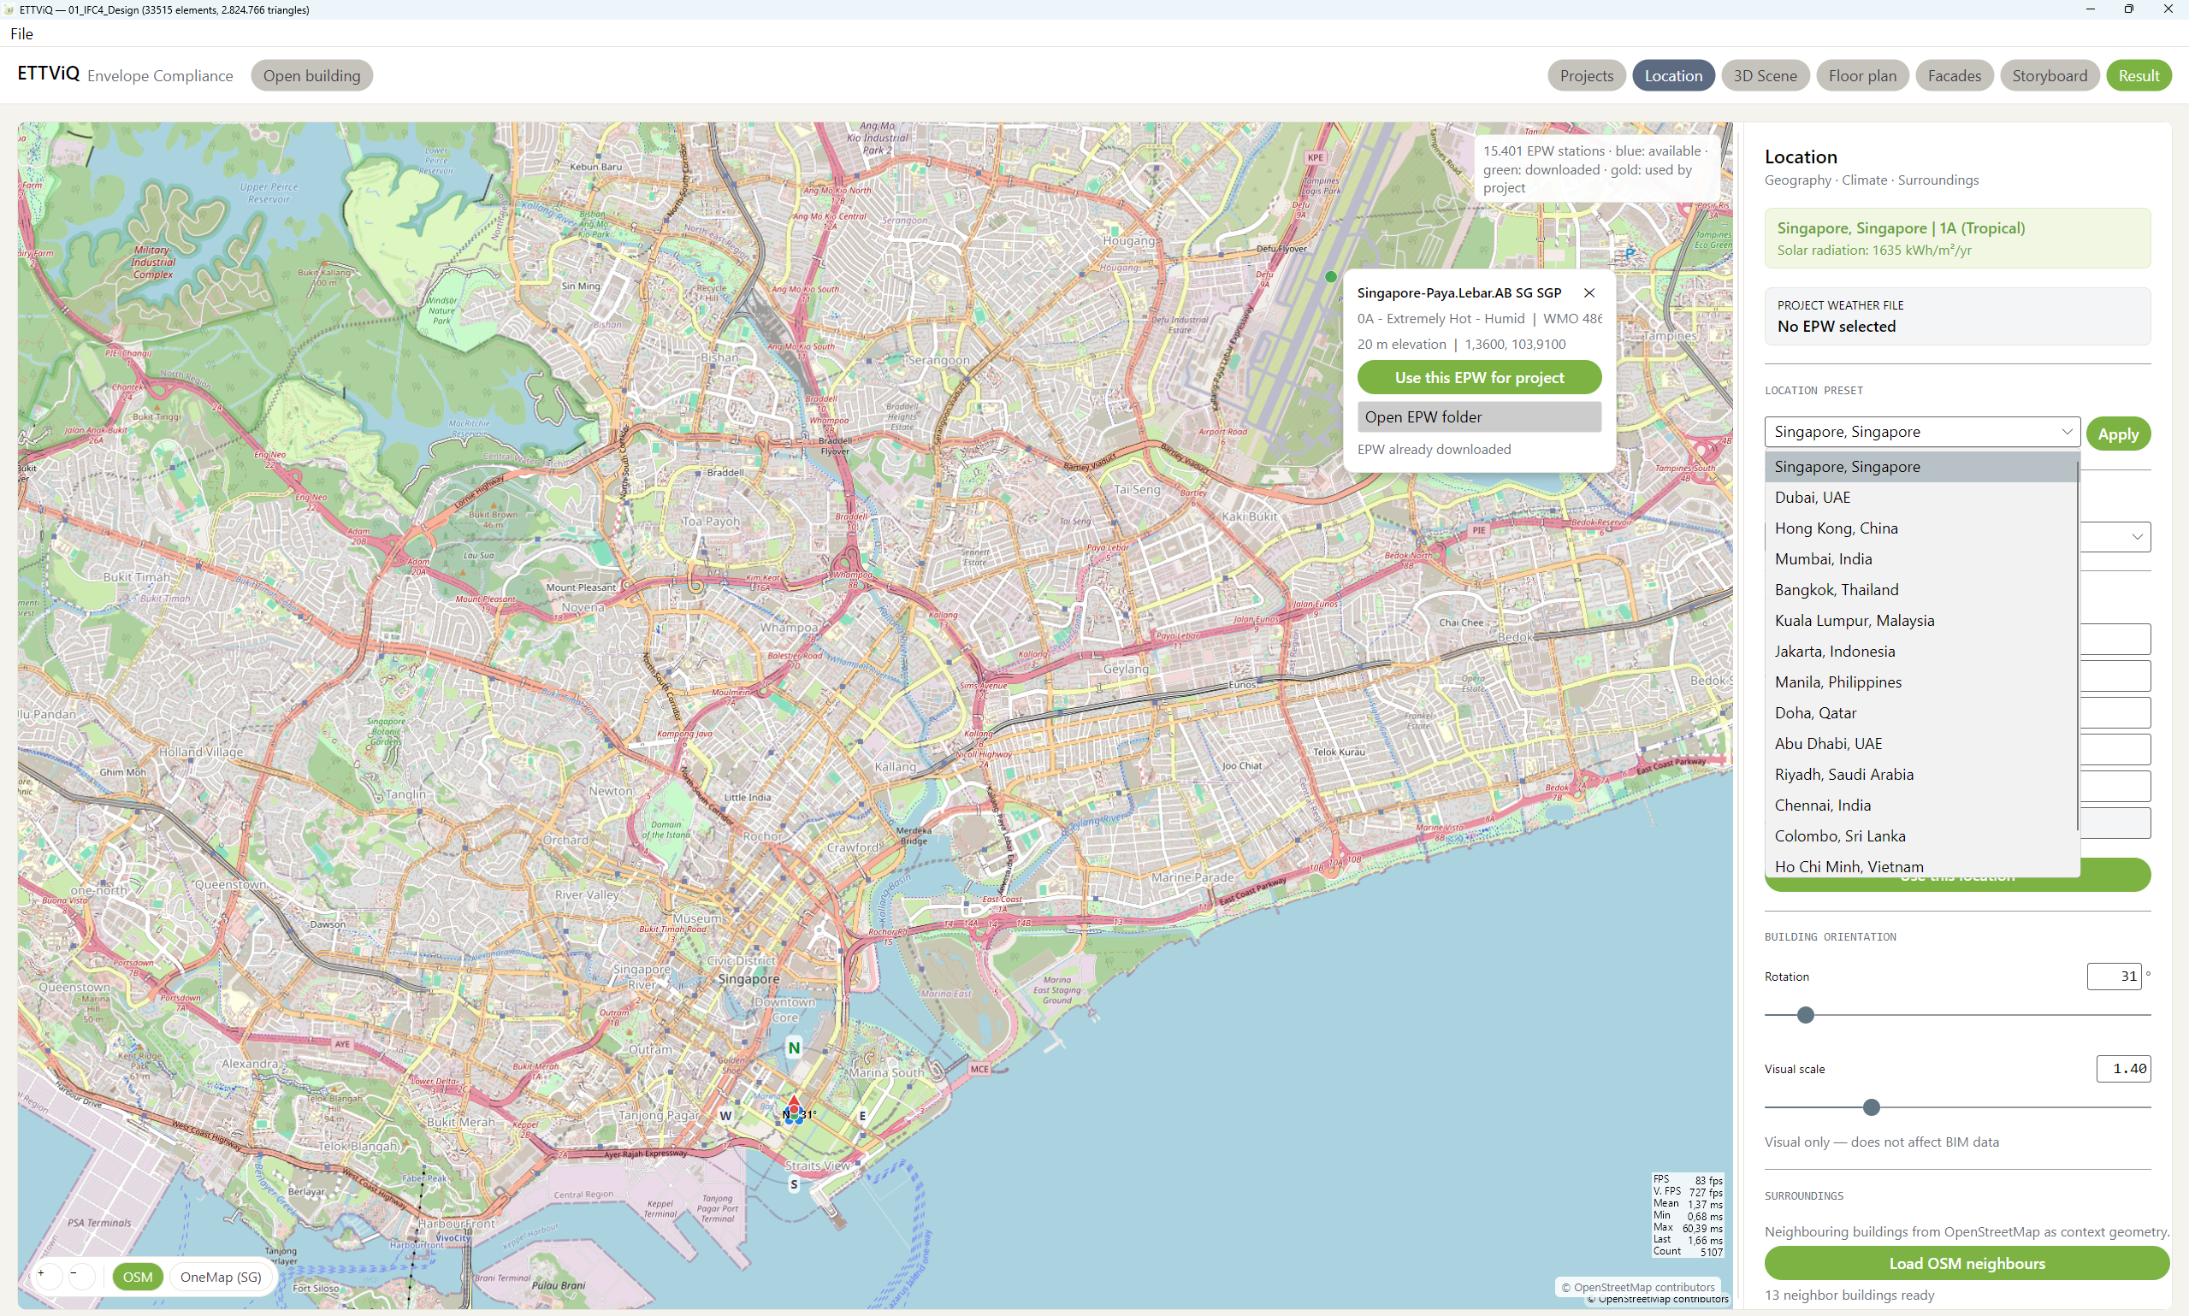The height and width of the screenshot is (1316, 2189).
Task: Click the Rotation value field showing 31
Action: point(2114,977)
